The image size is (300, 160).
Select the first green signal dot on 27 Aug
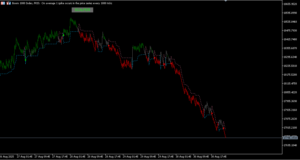pyautogui.click(x=25, y=60)
